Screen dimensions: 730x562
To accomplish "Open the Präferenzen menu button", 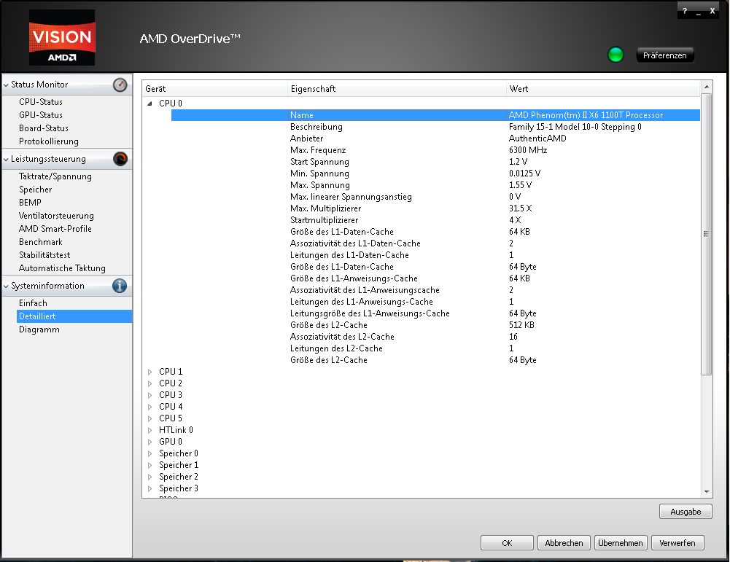I will pyautogui.click(x=665, y=55).
